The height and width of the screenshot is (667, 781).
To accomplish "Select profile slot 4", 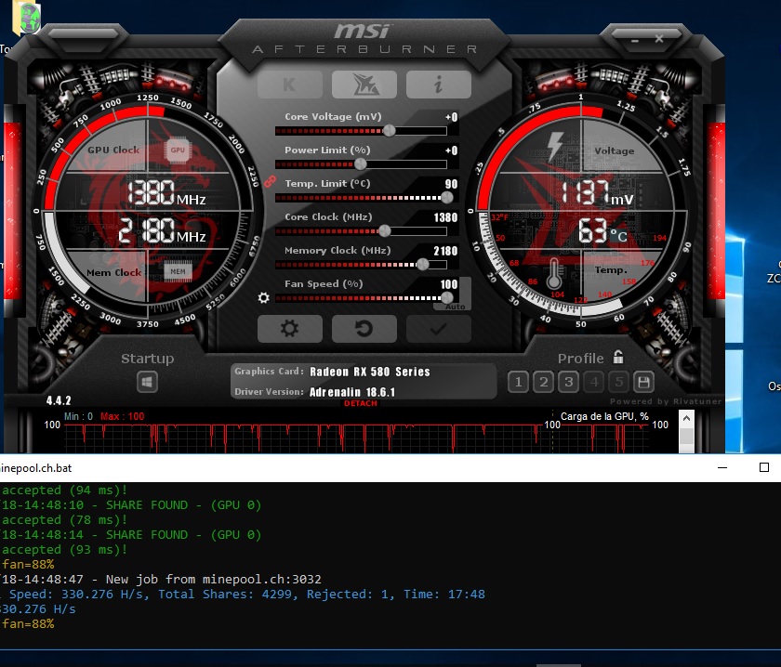I will point(594,383).
